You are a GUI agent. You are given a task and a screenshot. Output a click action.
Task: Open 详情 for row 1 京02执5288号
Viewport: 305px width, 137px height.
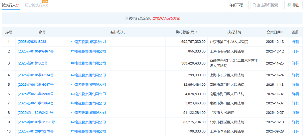point(295,42)
